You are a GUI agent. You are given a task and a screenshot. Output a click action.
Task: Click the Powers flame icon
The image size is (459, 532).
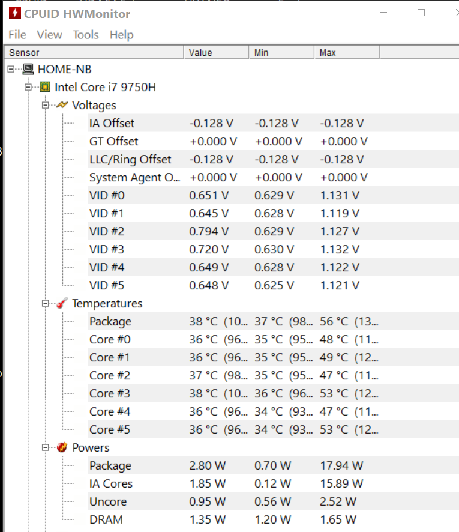coord(62,447)
